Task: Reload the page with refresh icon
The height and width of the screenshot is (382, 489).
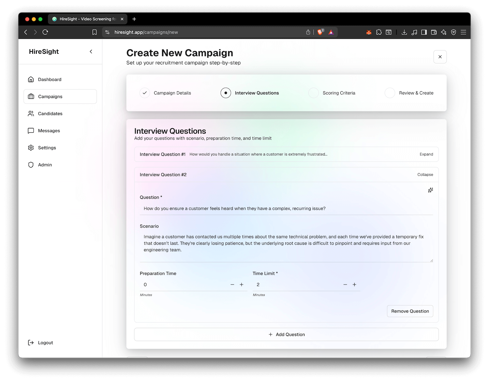Action: tap(45, 32)
